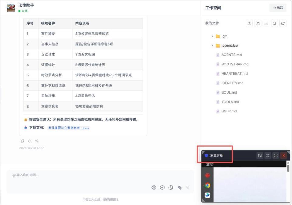Click the upload icon in workspace toolbar

coord(249,23)
